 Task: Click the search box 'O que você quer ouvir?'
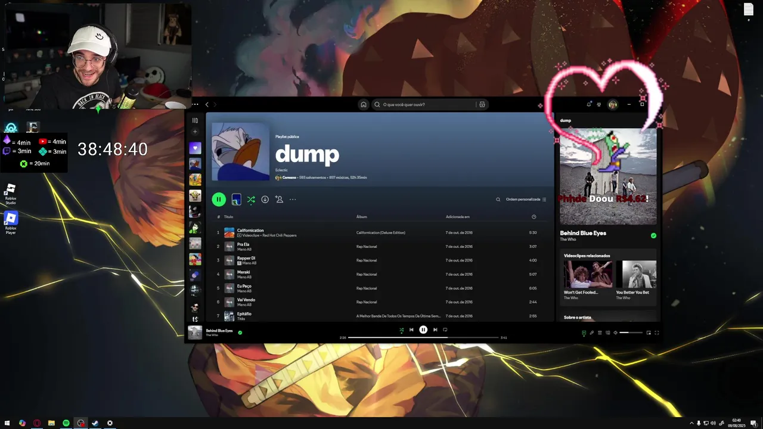429,104
